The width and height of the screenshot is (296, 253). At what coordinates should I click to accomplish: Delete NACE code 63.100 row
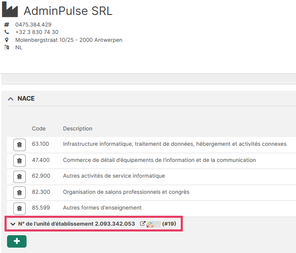tap(19, 145)
